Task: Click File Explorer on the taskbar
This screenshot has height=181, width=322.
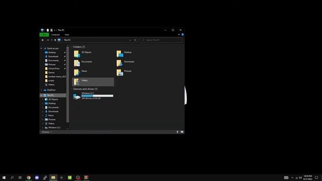Action: point(53,177)
